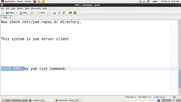Open the Places menu
The image size is (181, 102).
point(20,1)
